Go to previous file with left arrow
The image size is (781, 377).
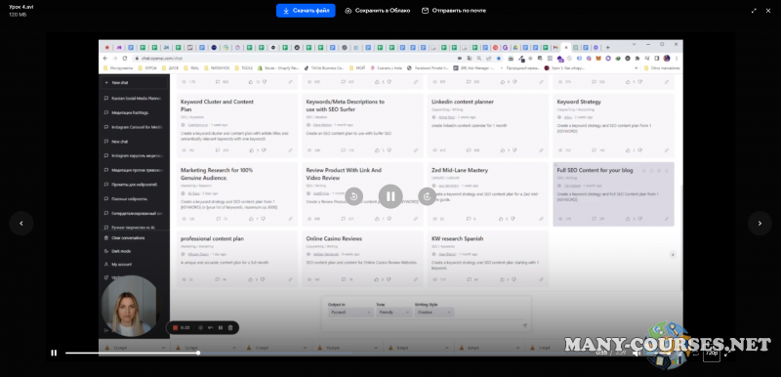point(21,223)
